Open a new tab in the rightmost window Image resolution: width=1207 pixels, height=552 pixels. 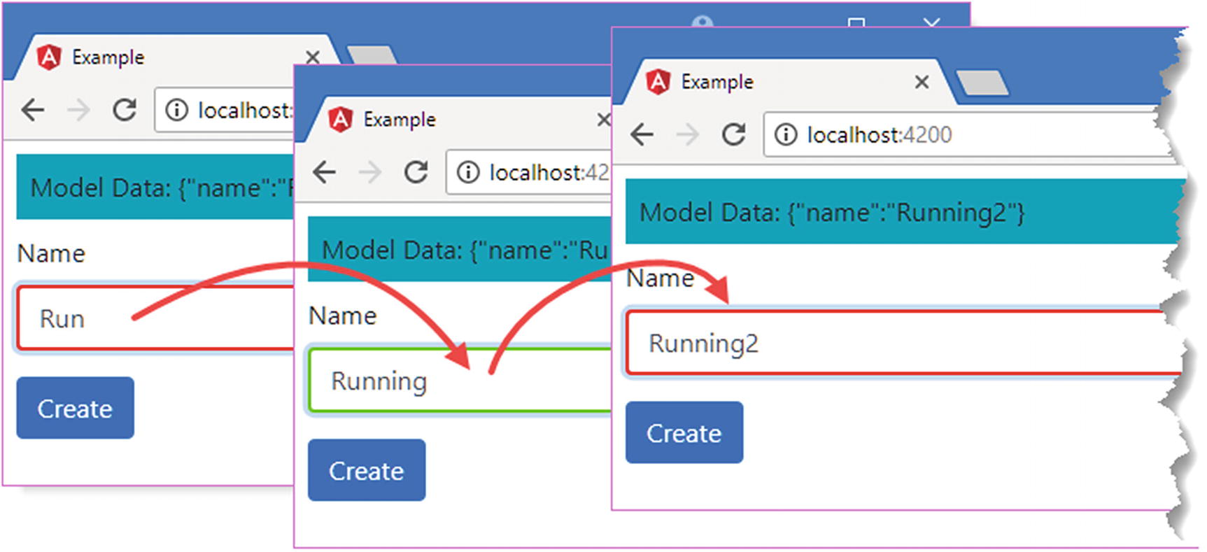coord(982,83)
